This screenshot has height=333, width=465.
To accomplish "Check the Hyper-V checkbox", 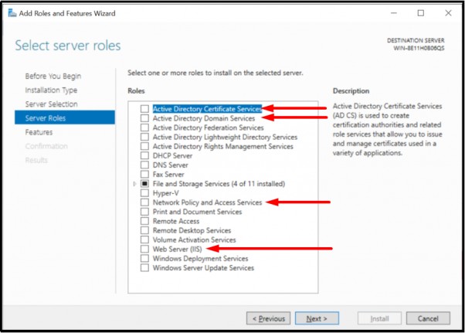I will coord(144,193).
